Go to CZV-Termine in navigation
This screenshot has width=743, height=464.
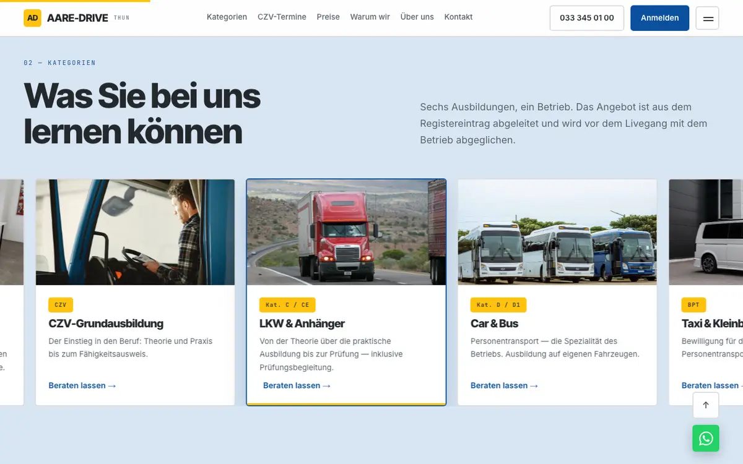pos(282,17)
